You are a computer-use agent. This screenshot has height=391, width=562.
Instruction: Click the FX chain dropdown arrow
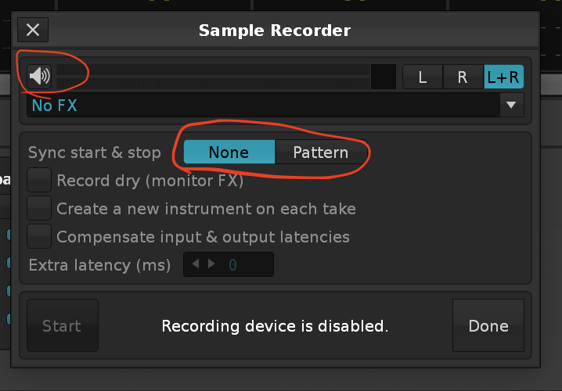coord(511,105)
